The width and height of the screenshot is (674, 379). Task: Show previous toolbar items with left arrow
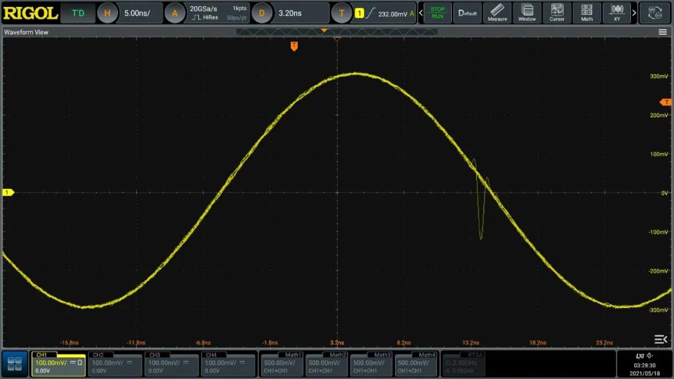click(421, 13)
